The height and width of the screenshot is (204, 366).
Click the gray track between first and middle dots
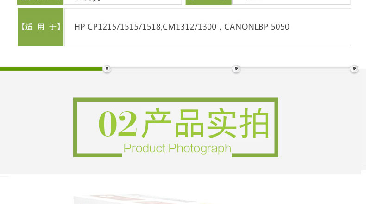(x=171, y=69)
